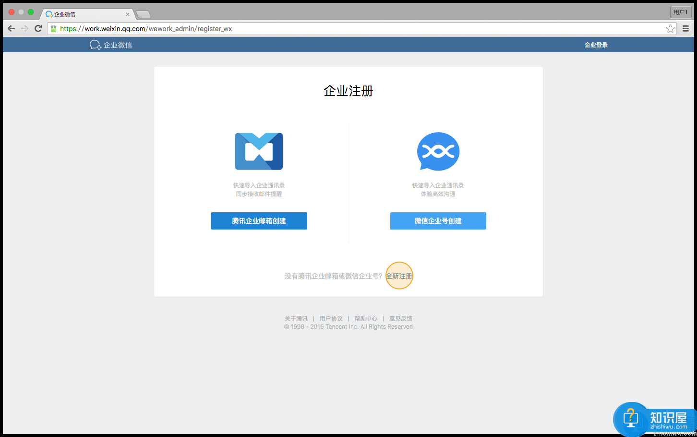Click the browser back arrow

[12, 29]
